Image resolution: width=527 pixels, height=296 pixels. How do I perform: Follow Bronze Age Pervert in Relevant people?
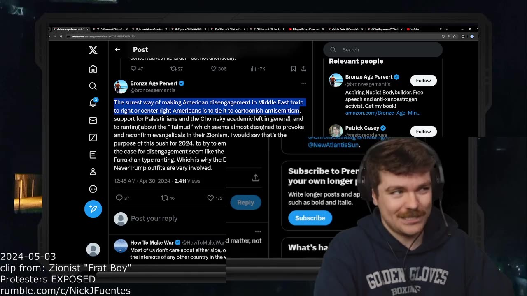(423, 81)
